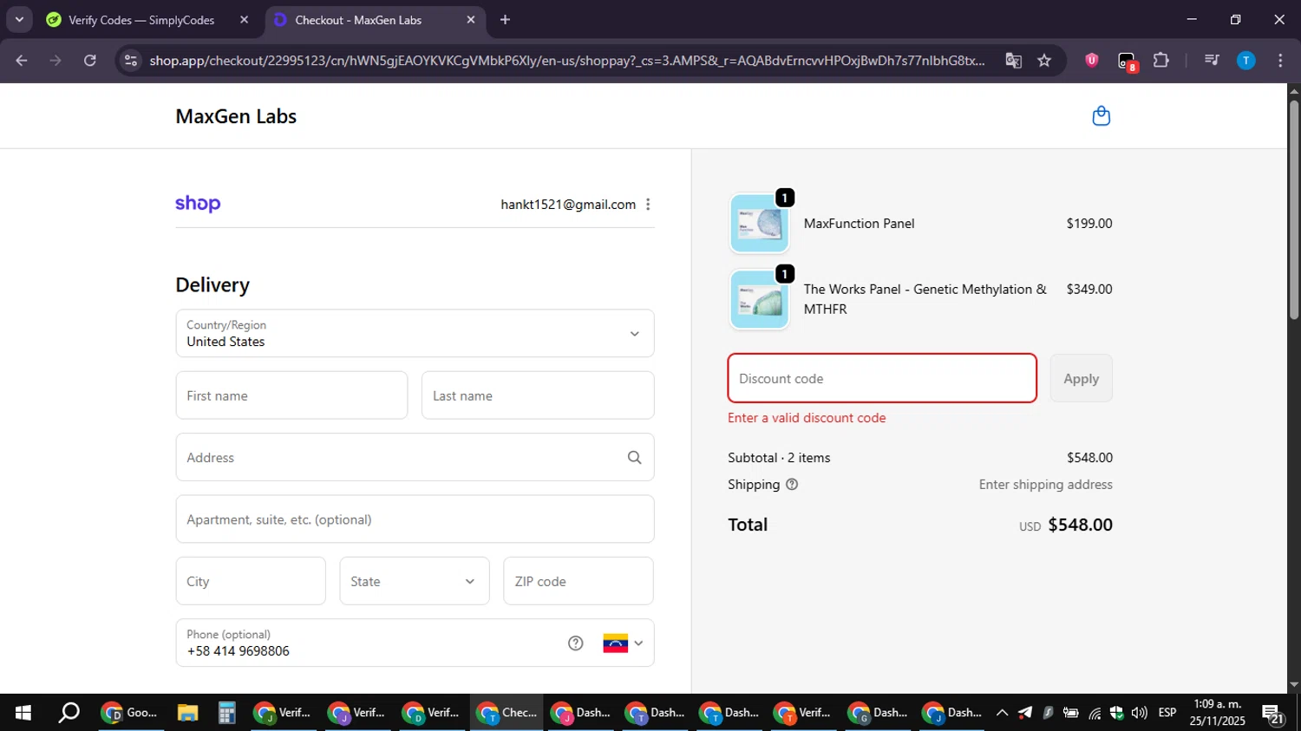Open account options three-dot menu next to email
The image size is (1301, 731).
coord(648,205)
